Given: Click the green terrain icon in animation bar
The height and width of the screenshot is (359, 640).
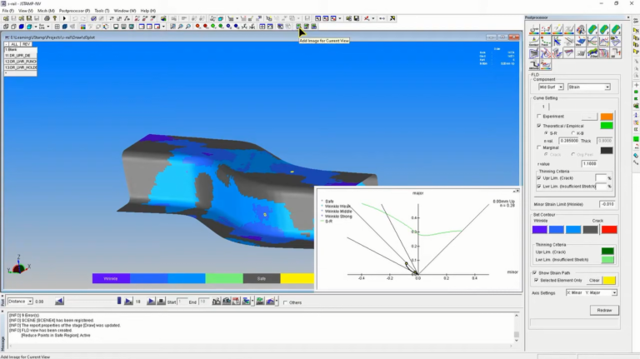Looking at the screenshot, I should pyautogui.click(x=260, y=302).
